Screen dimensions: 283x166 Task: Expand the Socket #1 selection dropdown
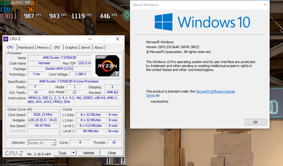point(53,143)
